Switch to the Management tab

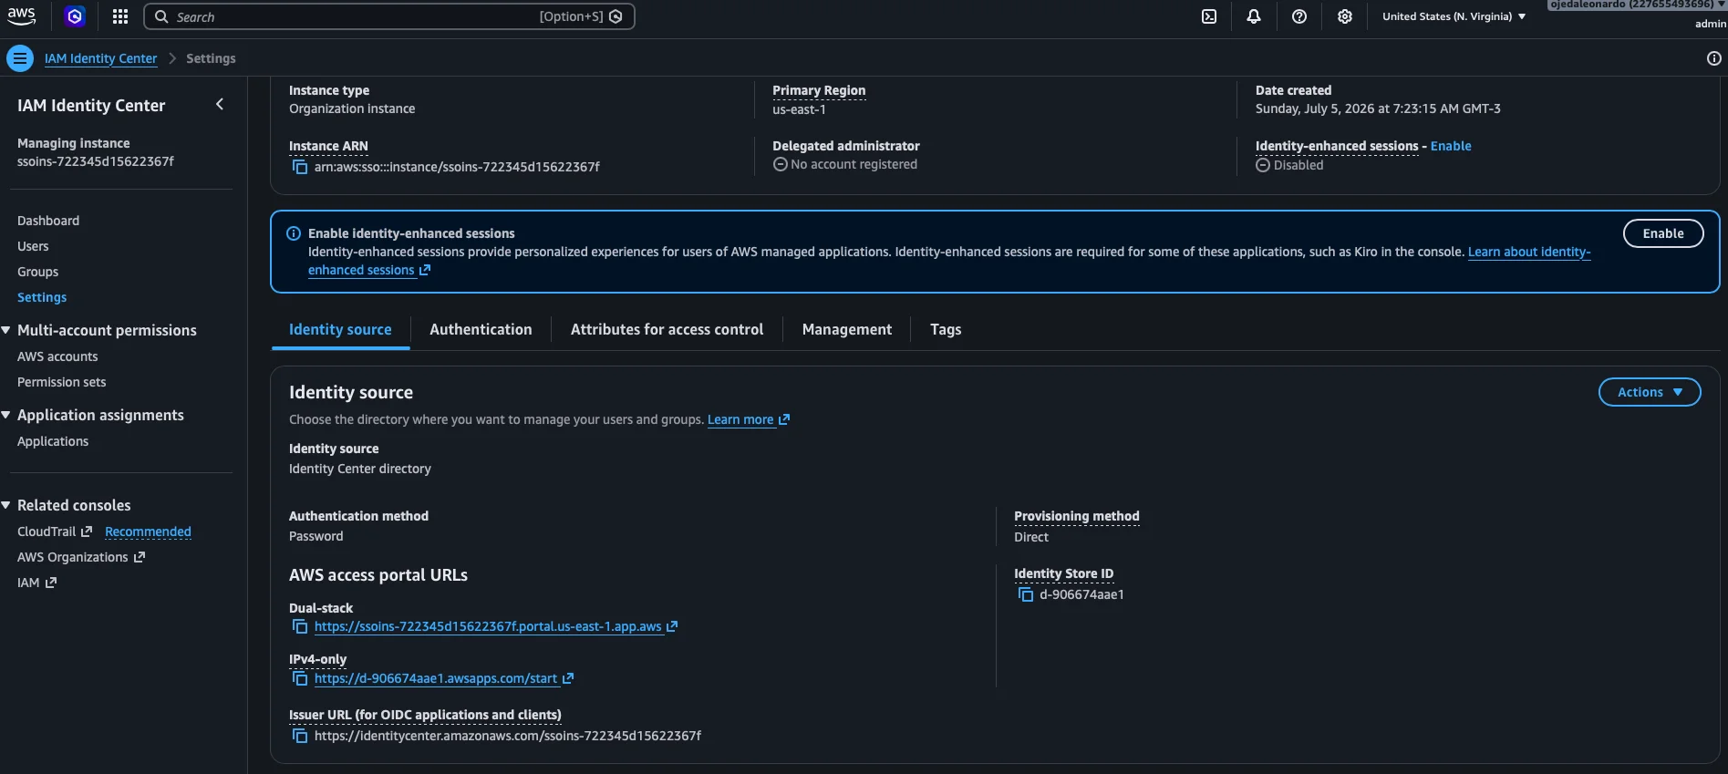[847, 330]
